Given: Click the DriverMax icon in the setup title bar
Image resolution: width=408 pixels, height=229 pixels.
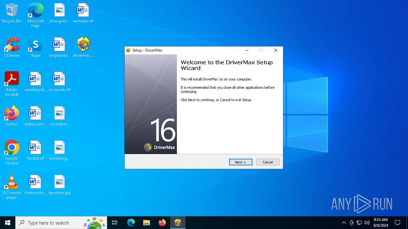Looking at the screenshot, I should (x=128, y=50).
